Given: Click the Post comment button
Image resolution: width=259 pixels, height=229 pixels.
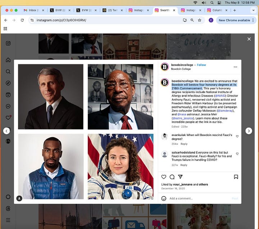Looking at the screenshot, I should [x=235, y=198].
